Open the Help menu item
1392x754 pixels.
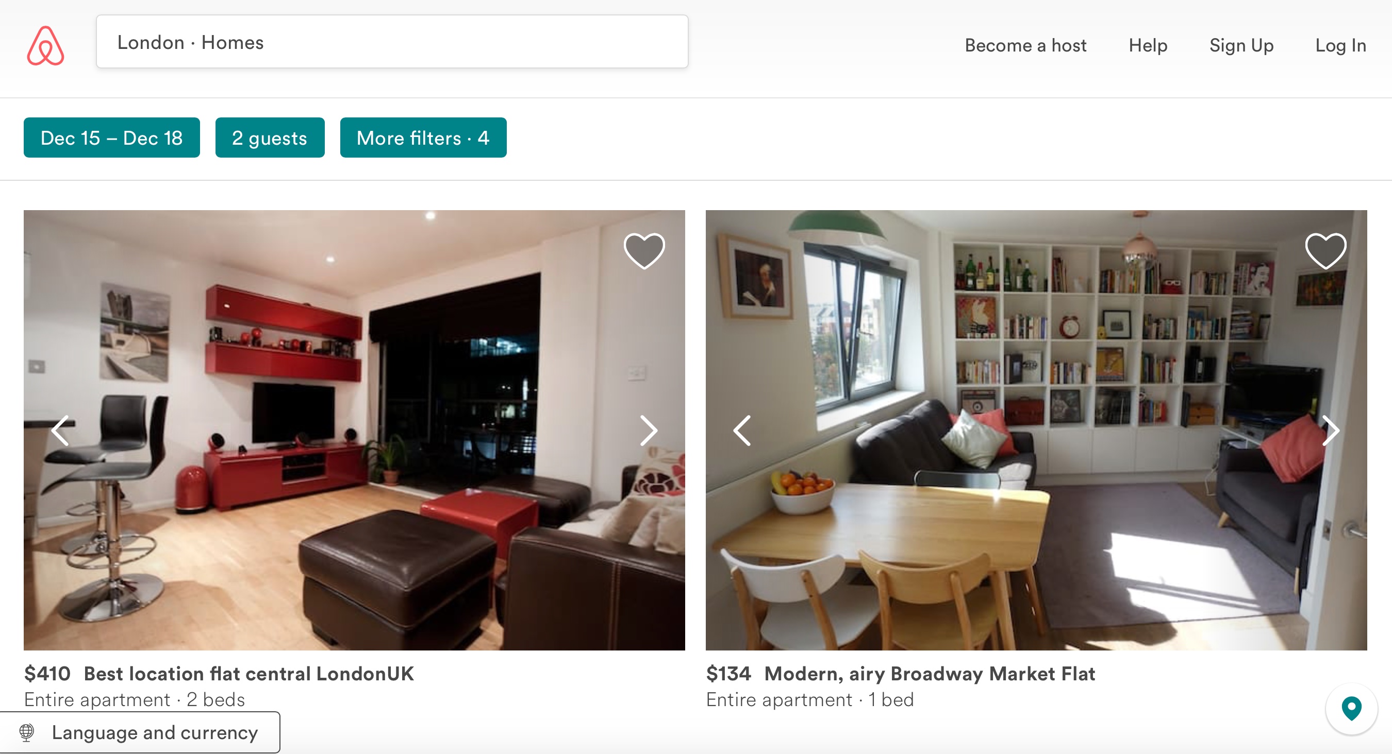[x=1148, y=45]
